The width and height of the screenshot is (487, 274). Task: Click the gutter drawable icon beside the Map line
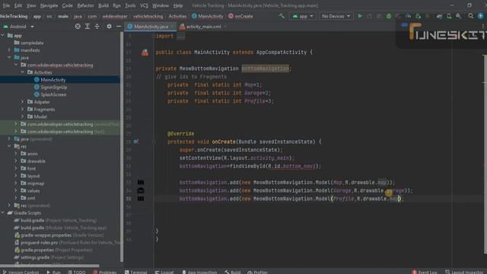[x=141, y=183]
